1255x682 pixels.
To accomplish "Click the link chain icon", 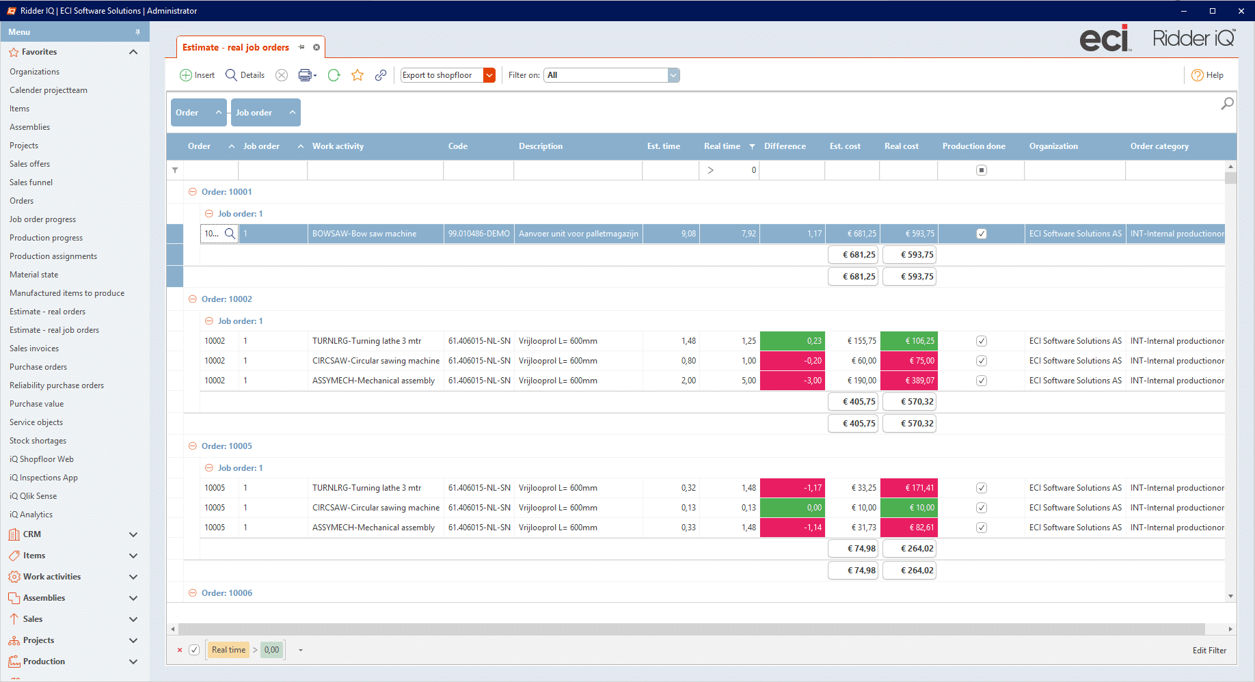I will [381, 75].
